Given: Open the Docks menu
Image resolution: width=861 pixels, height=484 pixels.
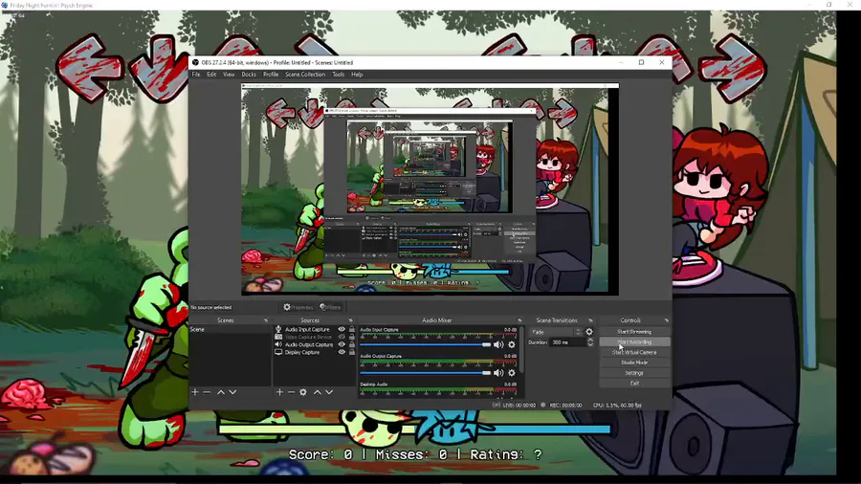Looking at the screenshot, I should (249, 74).
